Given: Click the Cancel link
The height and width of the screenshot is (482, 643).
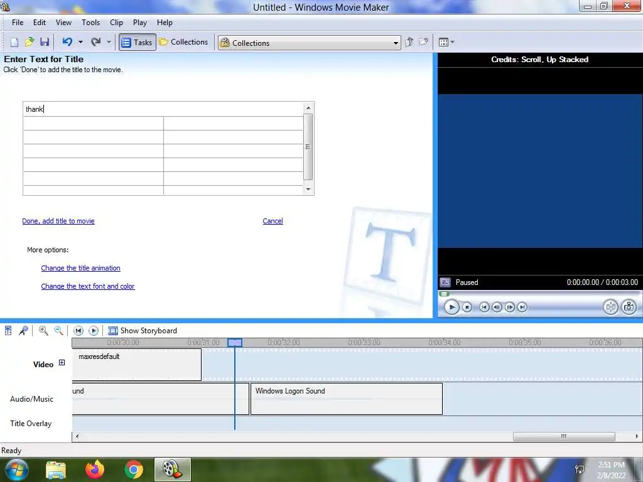Looking at the screenshot, I should tap(273, 221).
